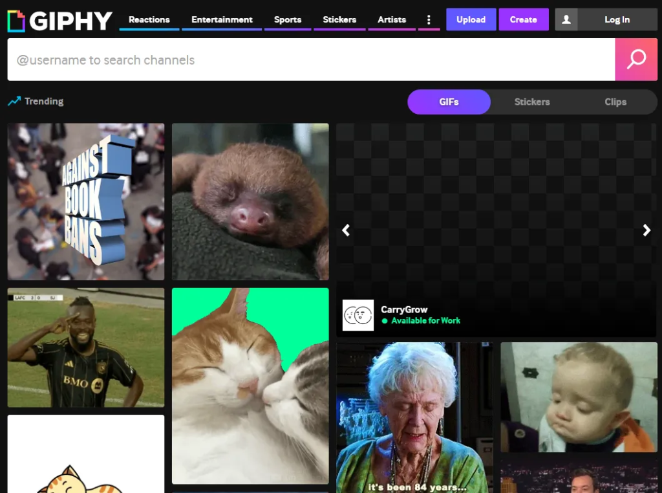Image resolution: width=662 pixels, height=493 pixels.
Task: Open the CarryGrow avatar image
Action: coord(358,315)
